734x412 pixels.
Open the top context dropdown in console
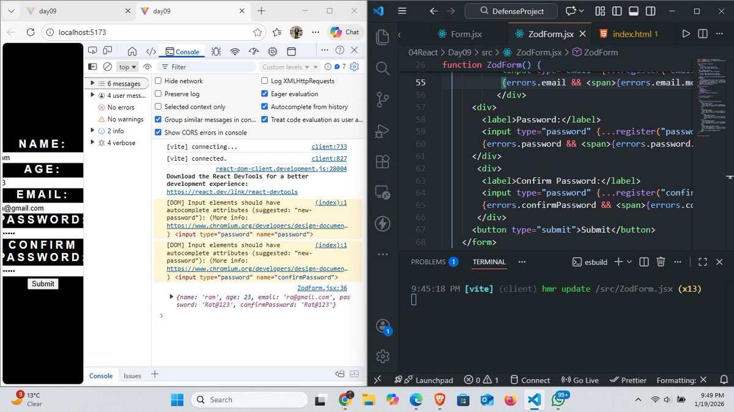pos(127,67)
